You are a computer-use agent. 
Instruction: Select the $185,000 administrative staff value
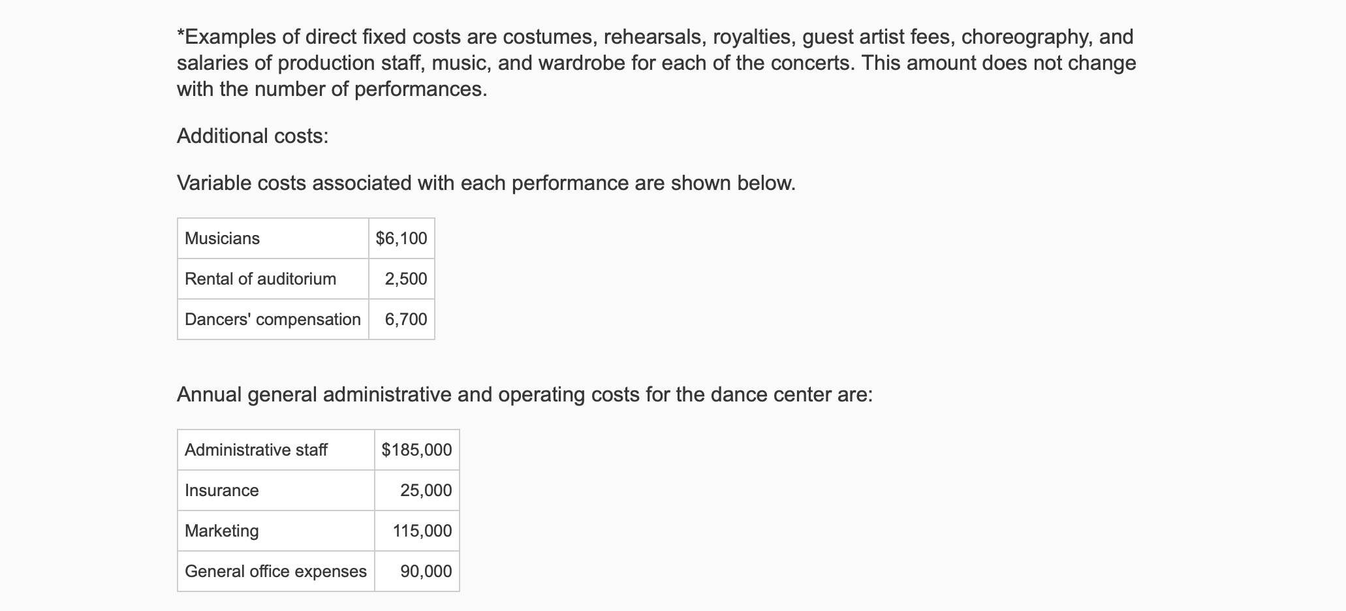(416, 450)
